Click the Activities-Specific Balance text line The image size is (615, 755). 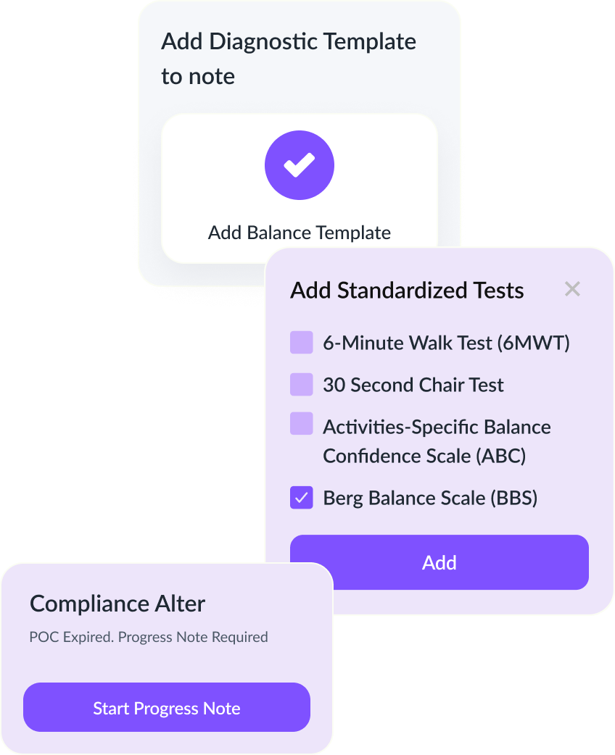(437, 427)
